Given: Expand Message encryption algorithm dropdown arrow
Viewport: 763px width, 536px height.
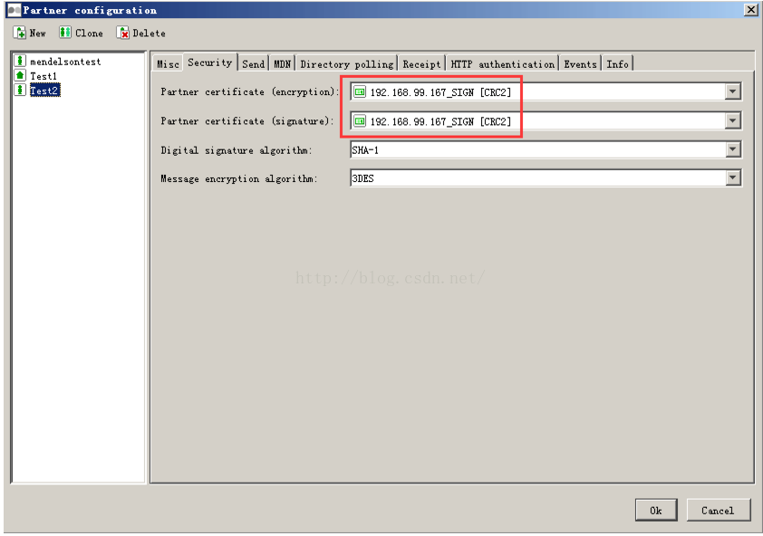Looking at the screenshot, I should [x=732, y=178].
